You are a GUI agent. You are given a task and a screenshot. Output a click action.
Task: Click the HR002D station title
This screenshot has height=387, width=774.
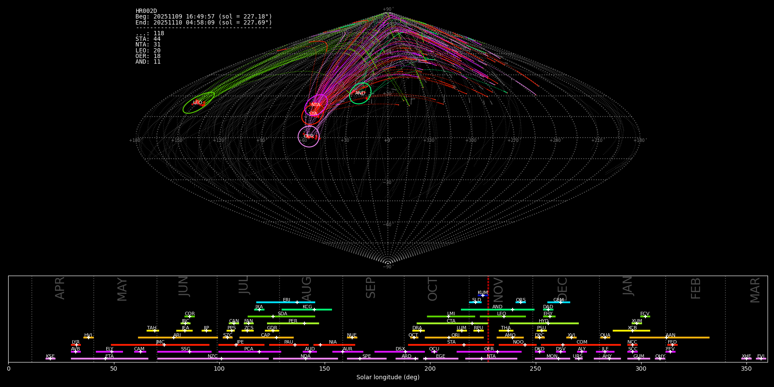tap(146, 11)
